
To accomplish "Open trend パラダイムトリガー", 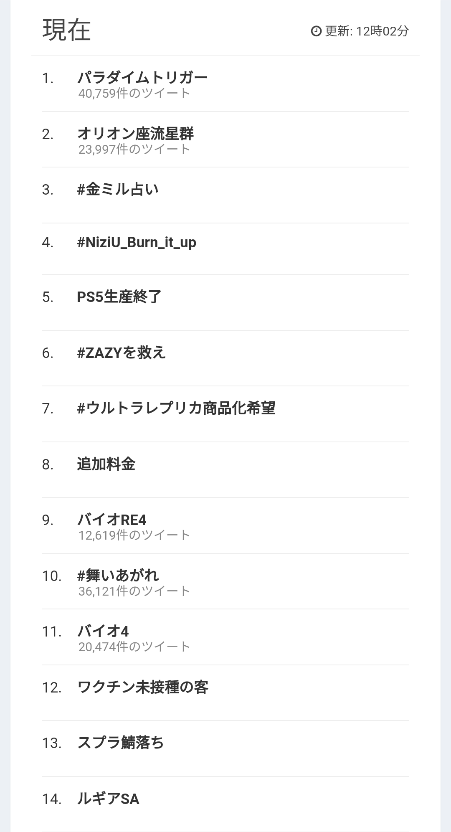I will click(142, 78).
